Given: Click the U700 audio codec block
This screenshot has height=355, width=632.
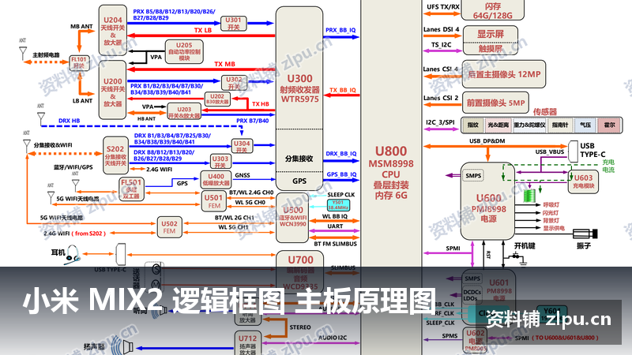Looking at the screenshot, I should point(300,271).
